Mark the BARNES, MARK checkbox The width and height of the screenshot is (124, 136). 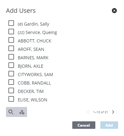coord(11,57)
